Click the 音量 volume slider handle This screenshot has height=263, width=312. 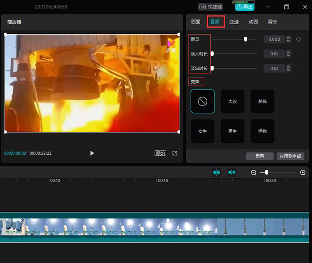click(246, 39)
